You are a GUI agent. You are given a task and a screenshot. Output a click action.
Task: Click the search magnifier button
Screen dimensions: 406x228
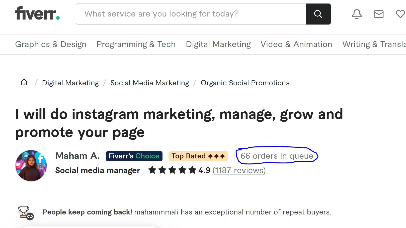[318, 14]
